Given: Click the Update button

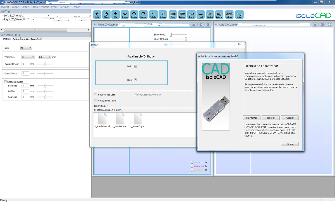Looking at the screenshot, I should [x=290, y=144].
